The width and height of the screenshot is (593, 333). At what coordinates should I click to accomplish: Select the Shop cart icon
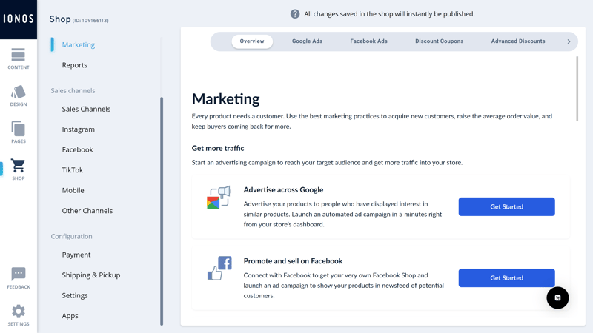pyautogui.click(x=18, y=165)
